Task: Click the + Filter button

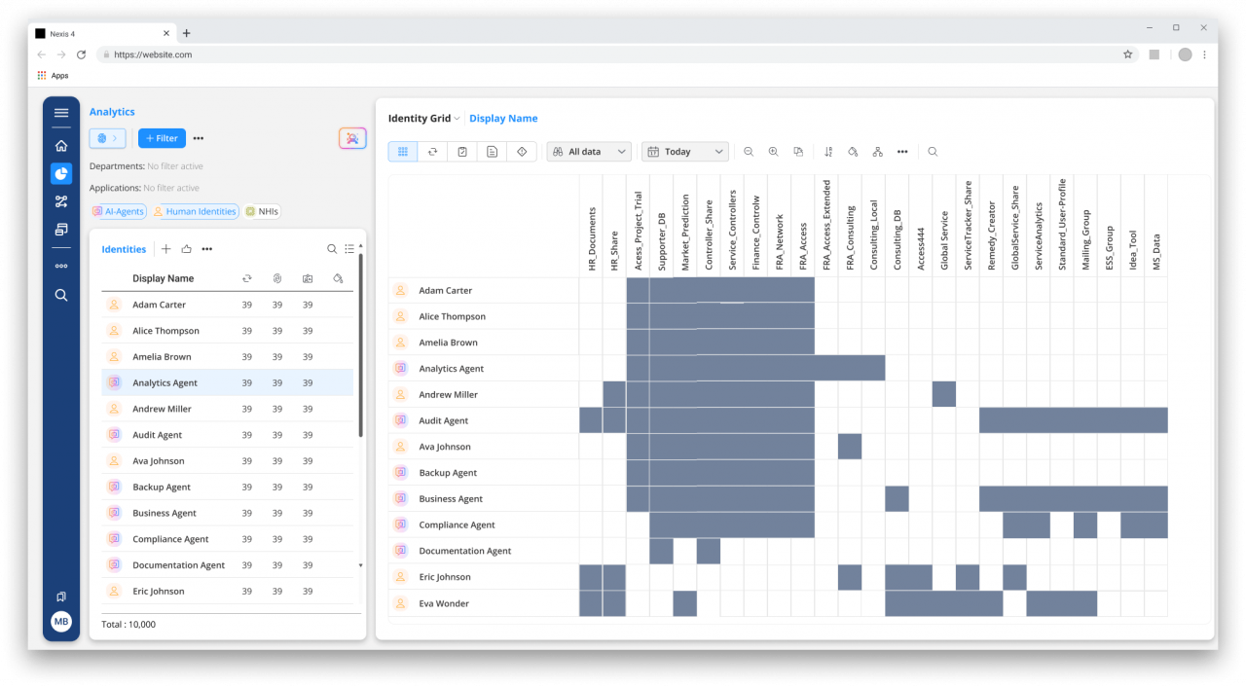Action: pos(162,138)
